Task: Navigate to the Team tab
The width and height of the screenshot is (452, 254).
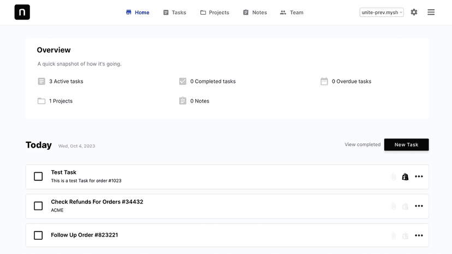Action: click(292, 13)
